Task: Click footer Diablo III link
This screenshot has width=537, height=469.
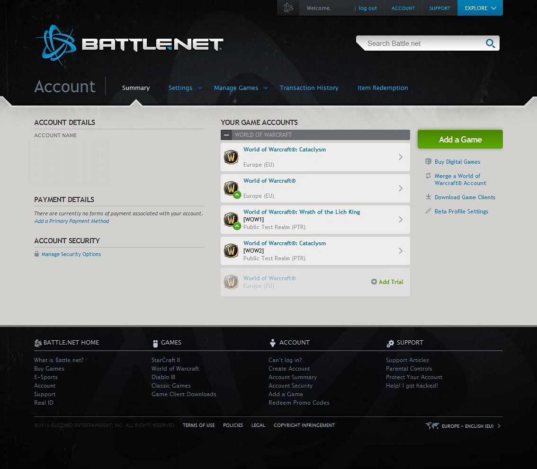Action: (x=163, y=377)
